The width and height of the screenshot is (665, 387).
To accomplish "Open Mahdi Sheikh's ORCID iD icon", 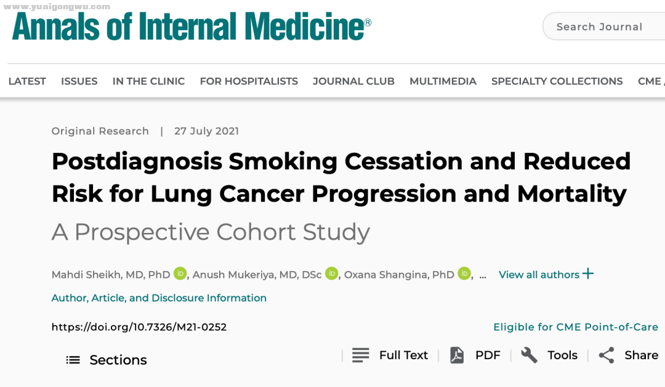I will 180,274.
